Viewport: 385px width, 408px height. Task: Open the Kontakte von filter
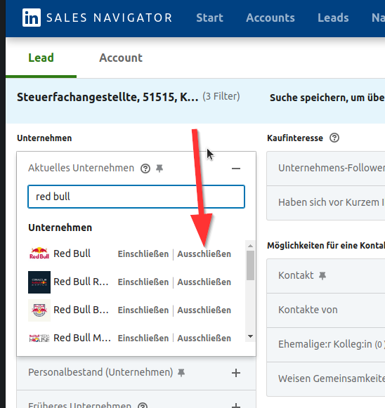326,310
